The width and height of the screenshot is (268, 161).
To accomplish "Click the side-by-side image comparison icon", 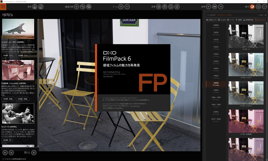I will (89, 7).
